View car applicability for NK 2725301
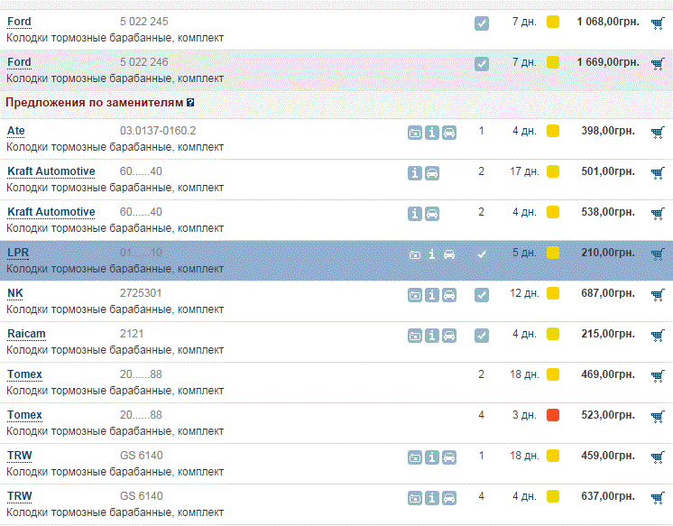The width and height of the screenshot is (673, 526). (449, 295)
